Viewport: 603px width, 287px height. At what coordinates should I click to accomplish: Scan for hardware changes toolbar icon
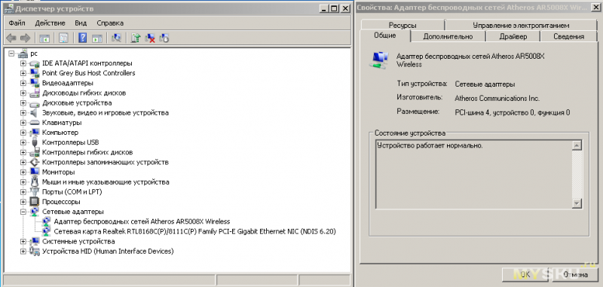pos(116,38)
